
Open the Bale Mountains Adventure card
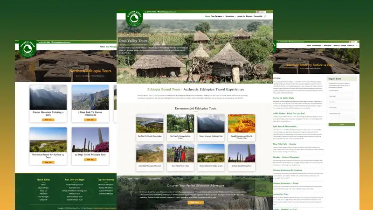point(150,157)
